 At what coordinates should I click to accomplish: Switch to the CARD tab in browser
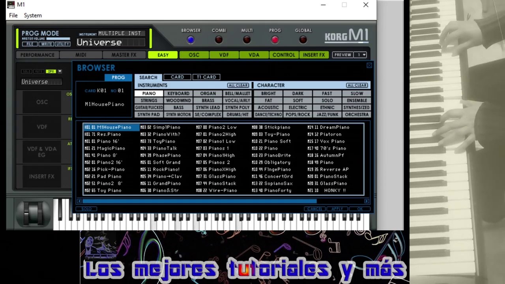(x=177, y=77)
